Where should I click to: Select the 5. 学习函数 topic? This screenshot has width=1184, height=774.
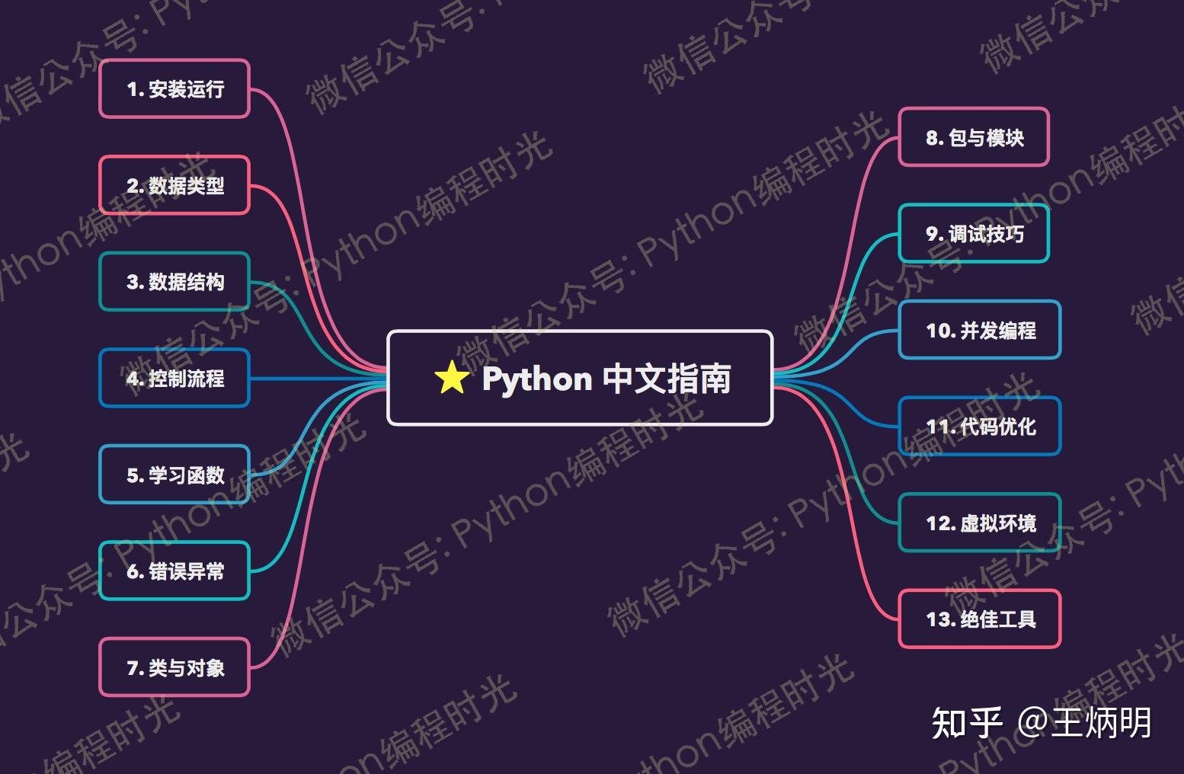point(174,475)
